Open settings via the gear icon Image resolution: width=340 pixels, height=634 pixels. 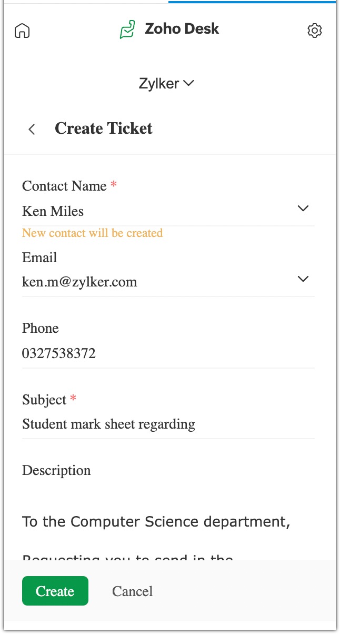[314, 31]
